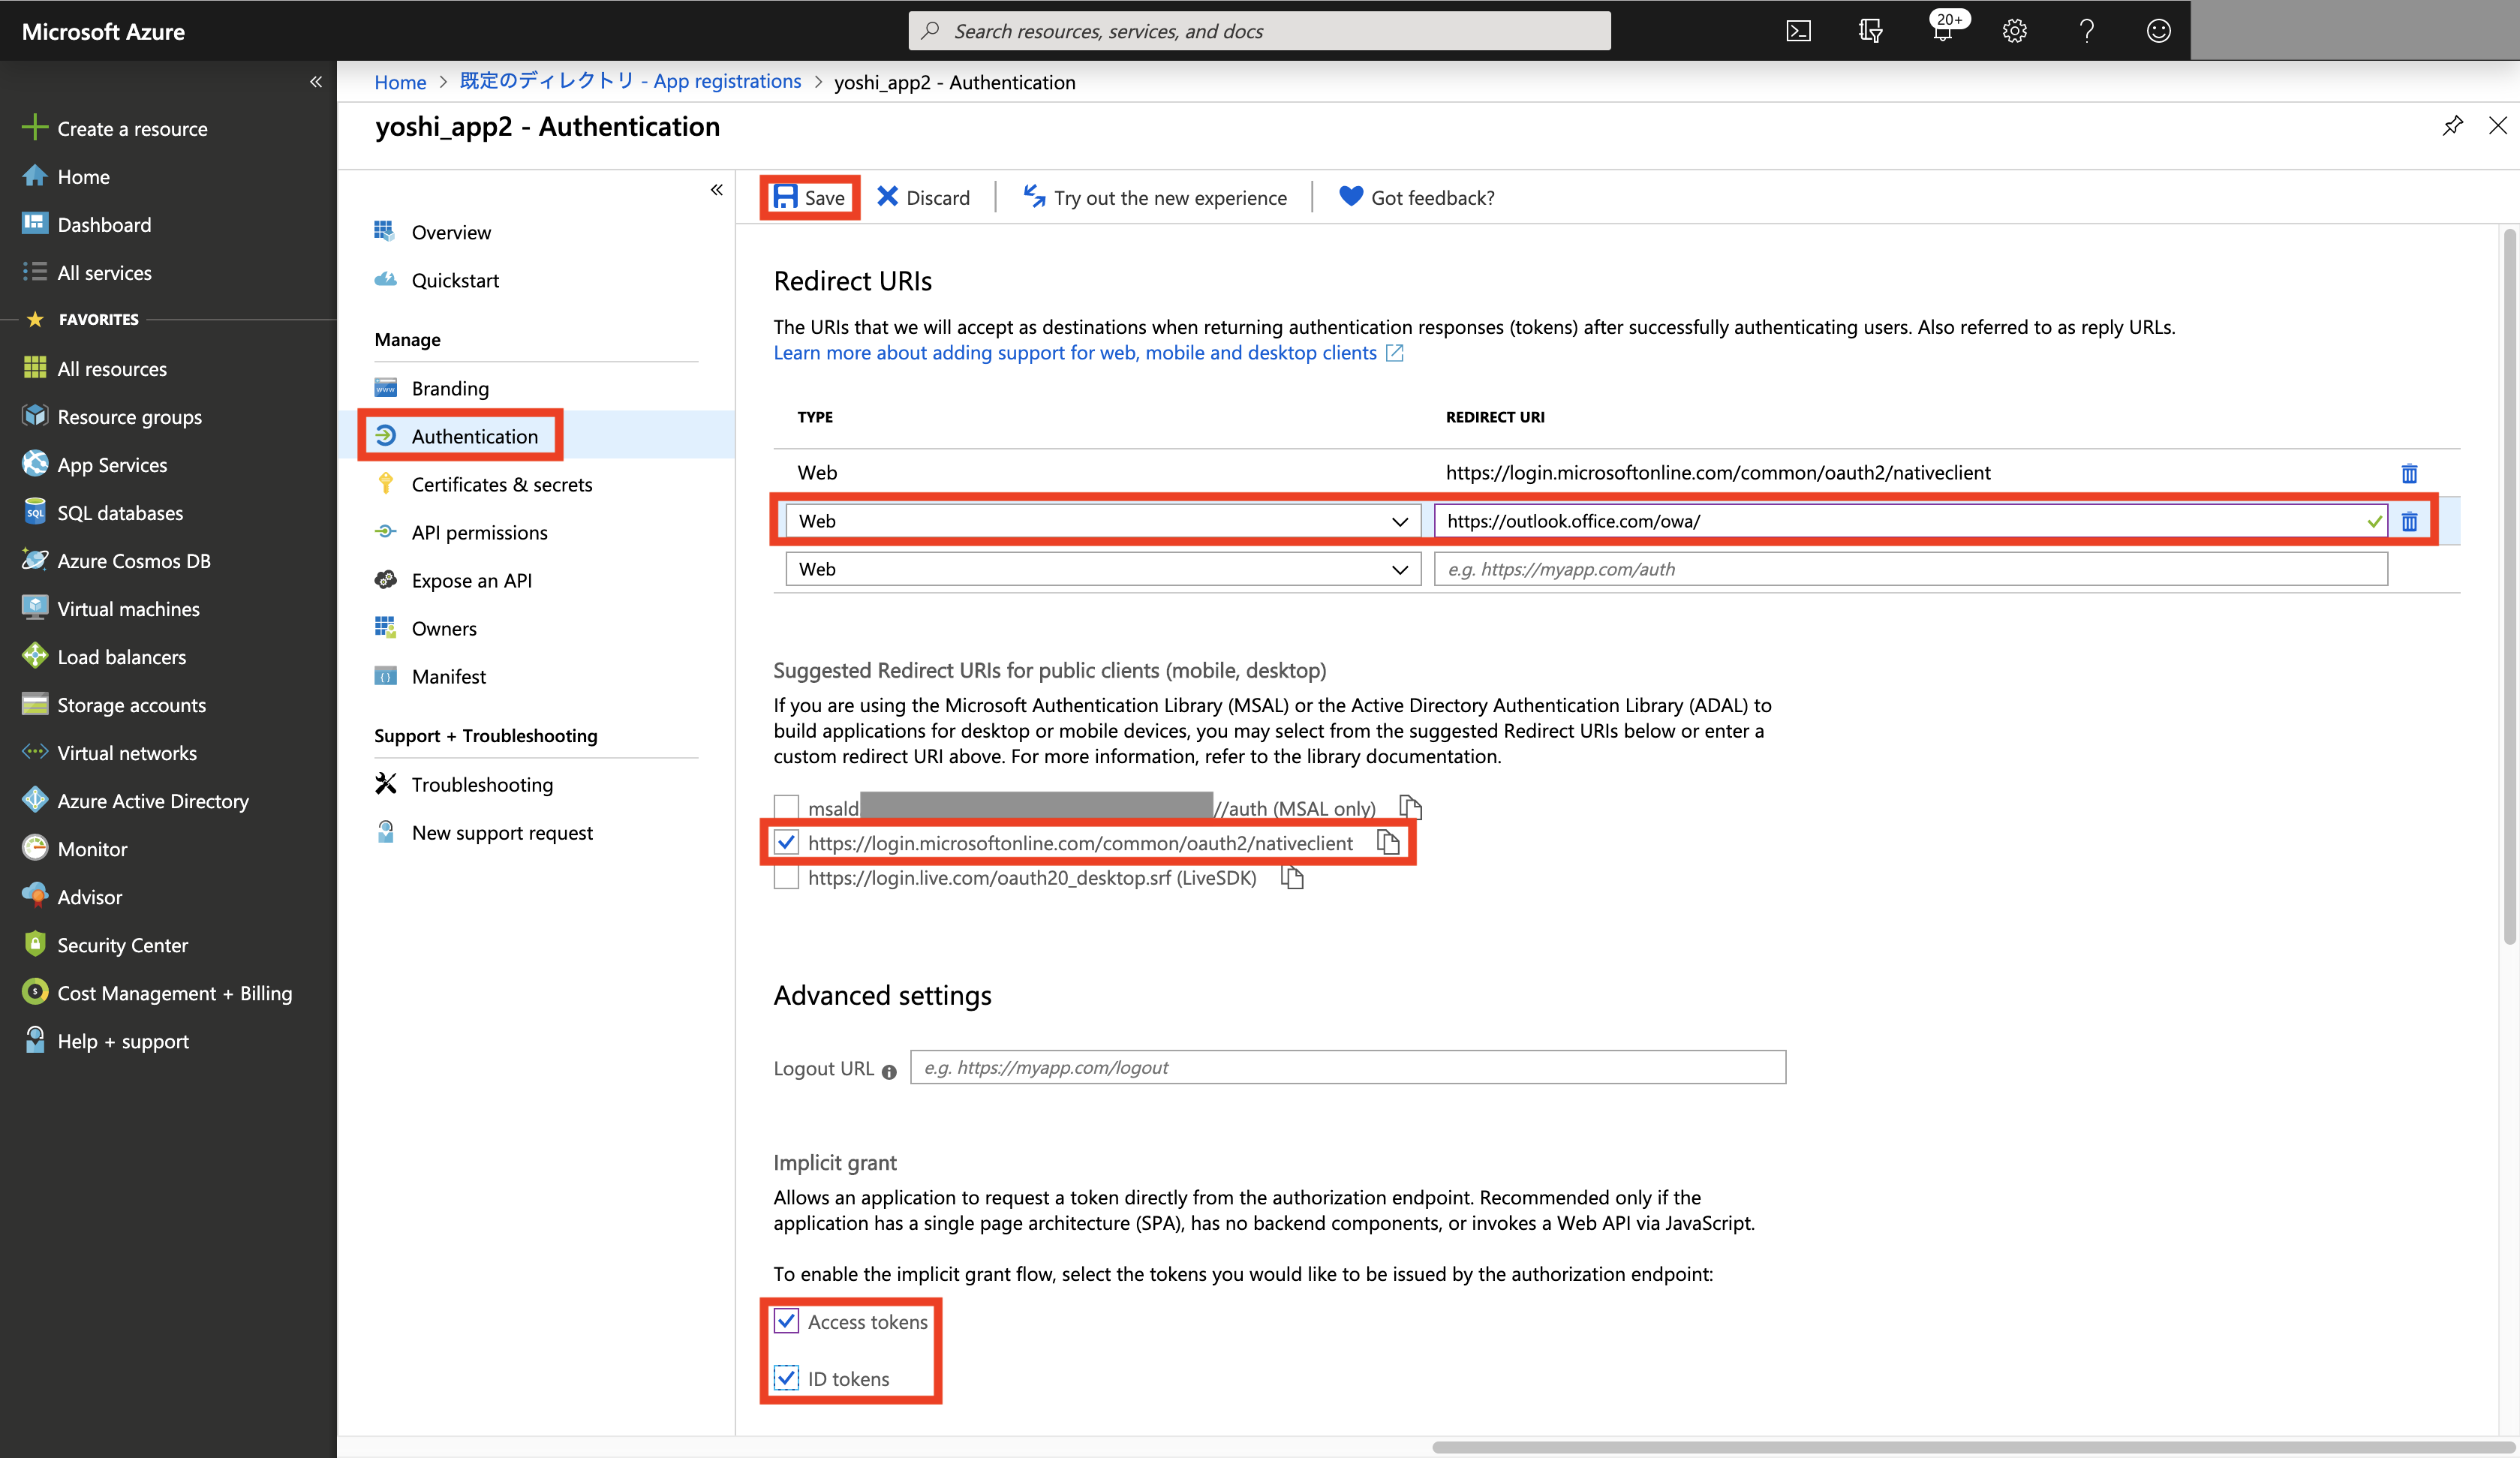Click the Azure Cosmos DB icon
This screenshot has height=1458, width=2520.
click(x=34, y=559)
